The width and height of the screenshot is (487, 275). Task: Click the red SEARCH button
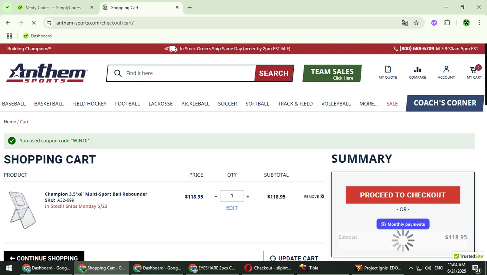(x=274, y=73)
